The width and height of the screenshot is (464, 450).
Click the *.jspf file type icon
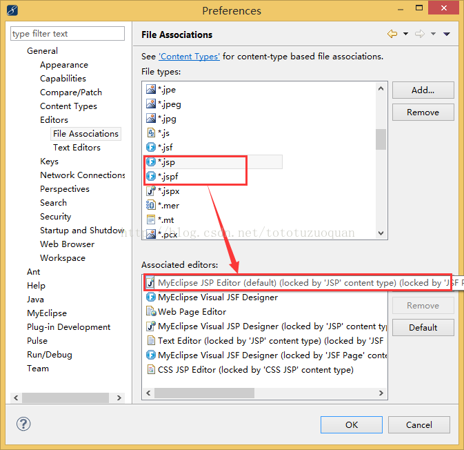[x=151, y=176]
